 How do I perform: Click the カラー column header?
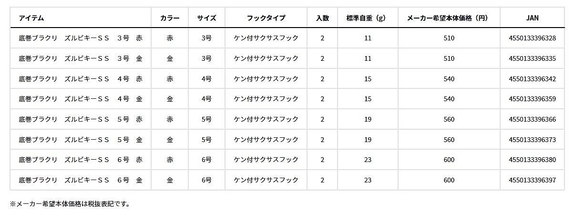(170, 18)
